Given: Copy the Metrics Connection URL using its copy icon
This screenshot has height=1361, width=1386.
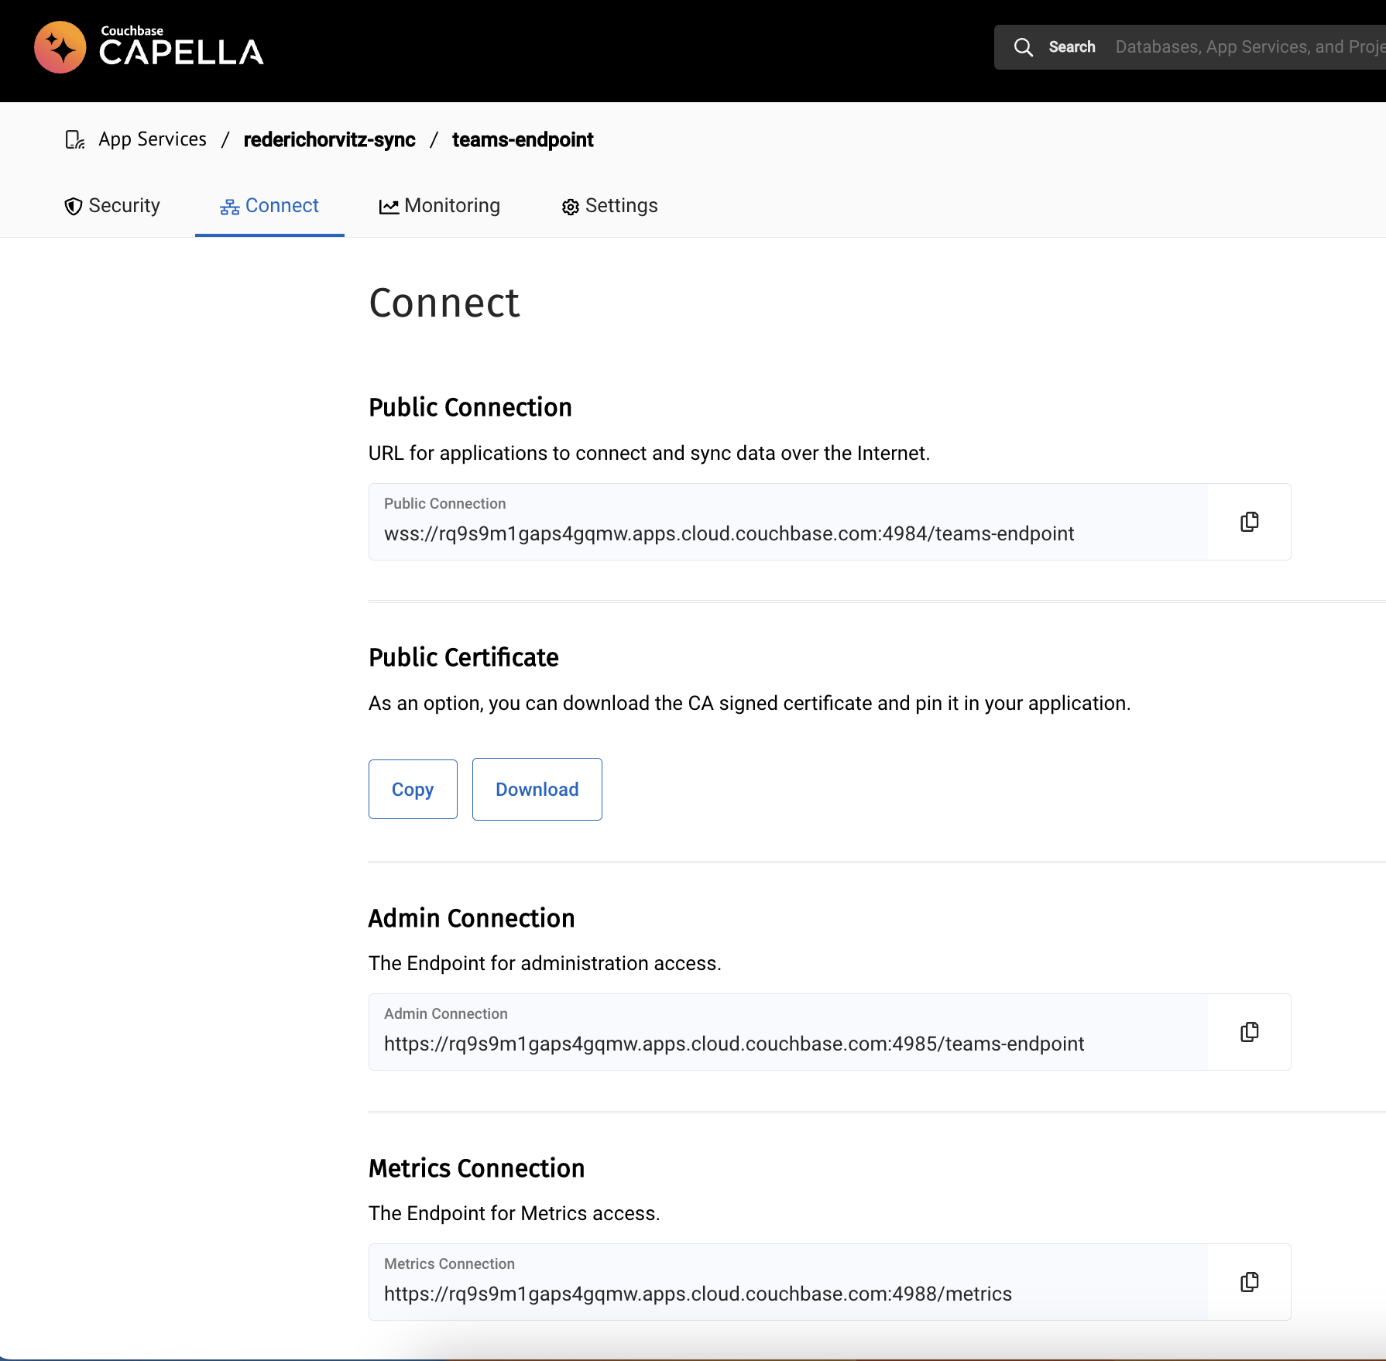Looking at the screenshot, I should coord(1249,1281).
